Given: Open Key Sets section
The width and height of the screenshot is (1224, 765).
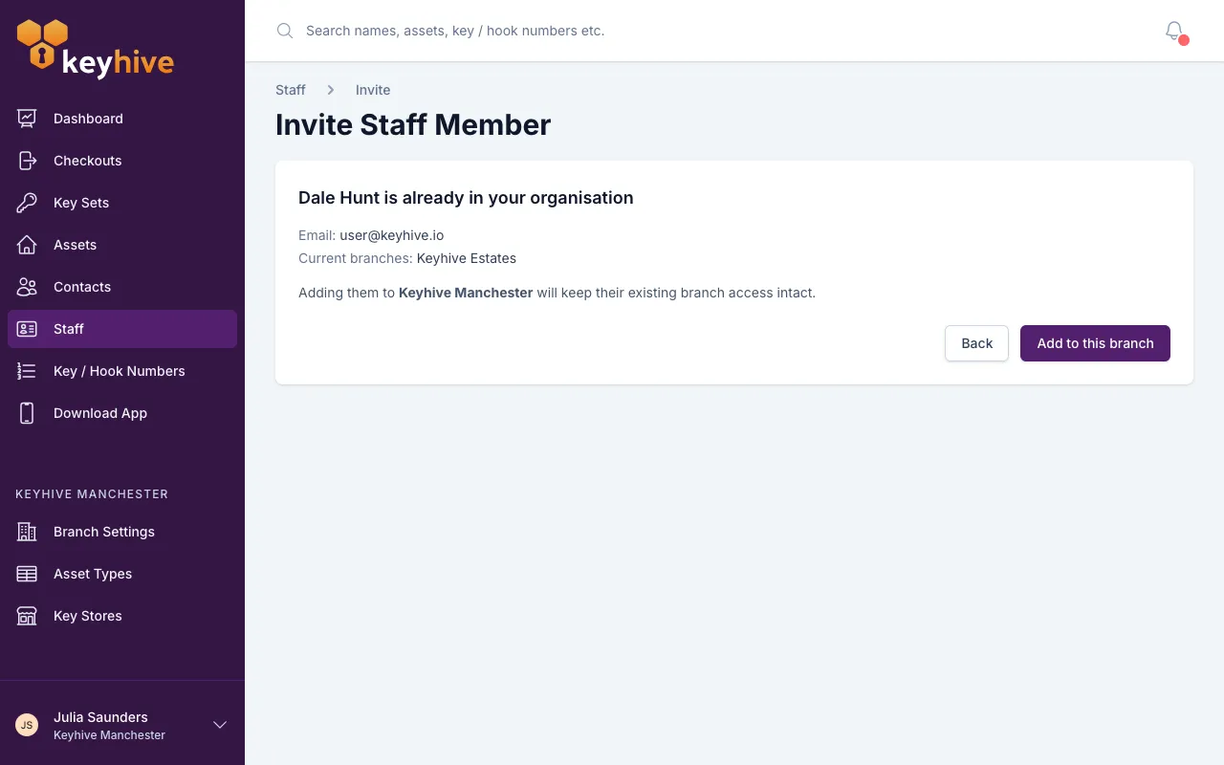Looking at the screenshot, I should point(122,203).
